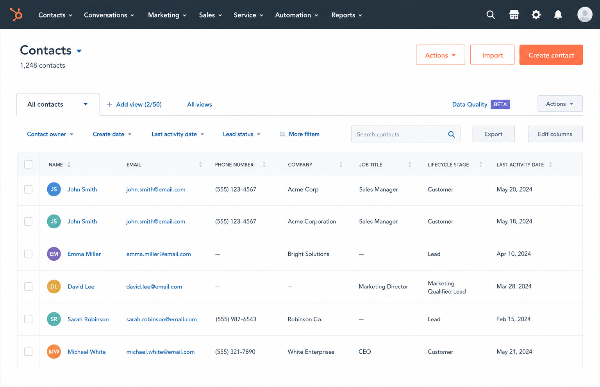Open the notifications bell

558,15
